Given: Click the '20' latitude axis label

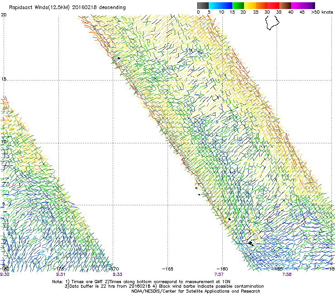Looking at the screenshot, I should pyautogui.click(x=4, y=15).
